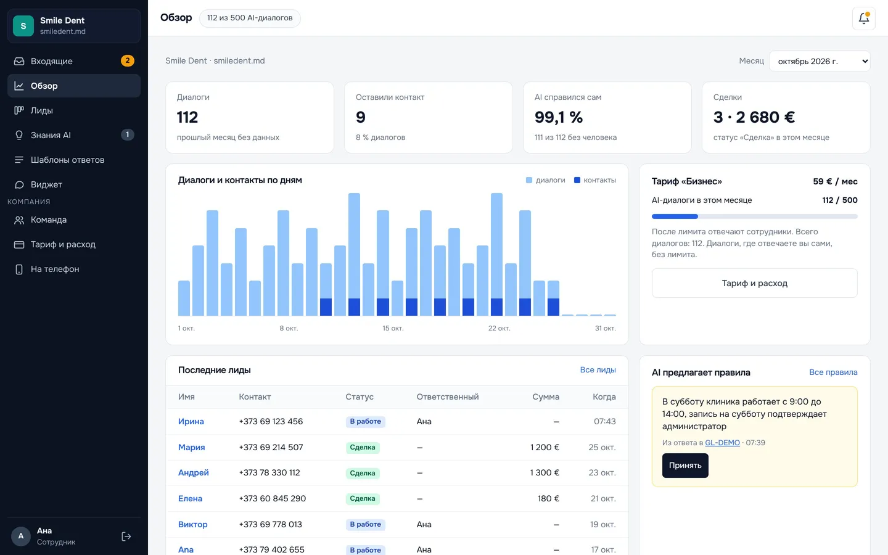
Task: Open Шаблоны ответов section
Action: click(x=74, y=160)
